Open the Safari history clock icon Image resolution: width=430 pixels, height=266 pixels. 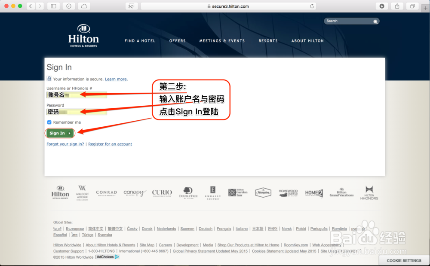69,6
